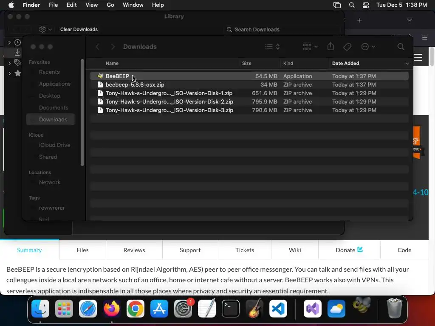The height and width of the screenshot is (326, 435).
Task: Open Safari from the Dock
Action: pyautogui.click(x=88, y=309)
